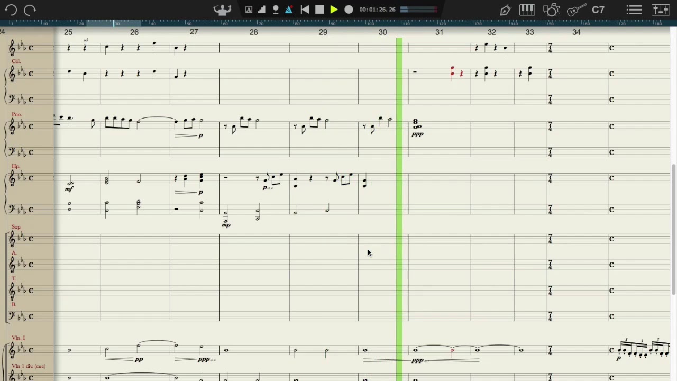Select the Vln. I staff label
The image size is (677, 381).
pyautogui.click(x=18, y=338)
